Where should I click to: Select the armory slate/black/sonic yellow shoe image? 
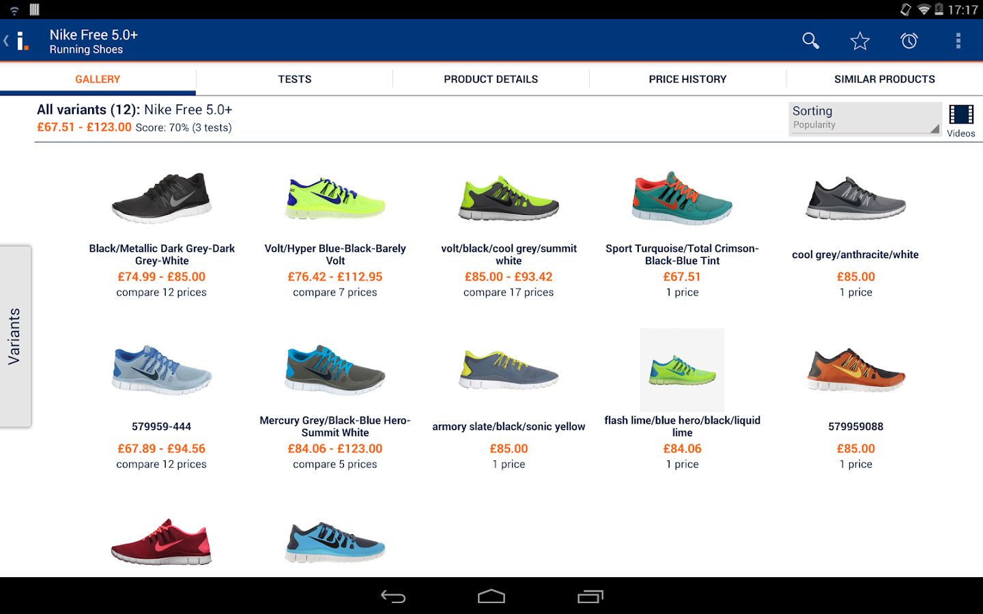509,370
